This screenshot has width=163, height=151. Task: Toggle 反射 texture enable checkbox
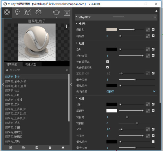point(153,49)
